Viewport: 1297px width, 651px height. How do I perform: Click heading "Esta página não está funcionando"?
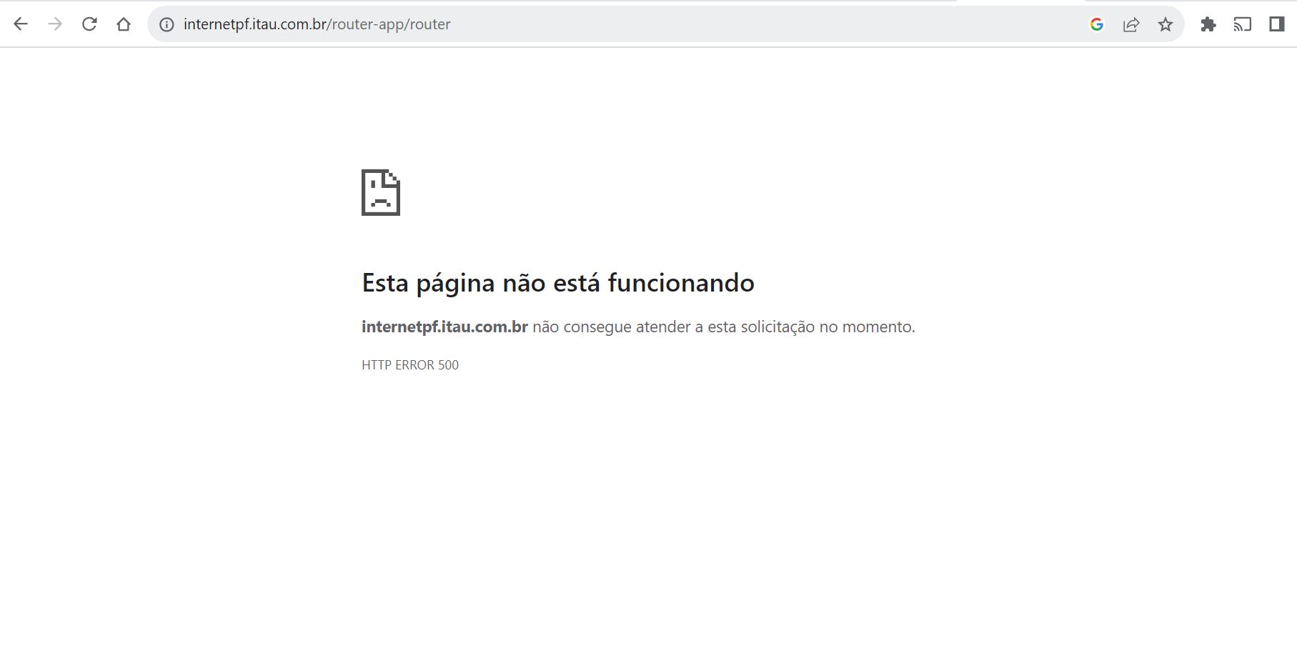click(x=557, y=283)
